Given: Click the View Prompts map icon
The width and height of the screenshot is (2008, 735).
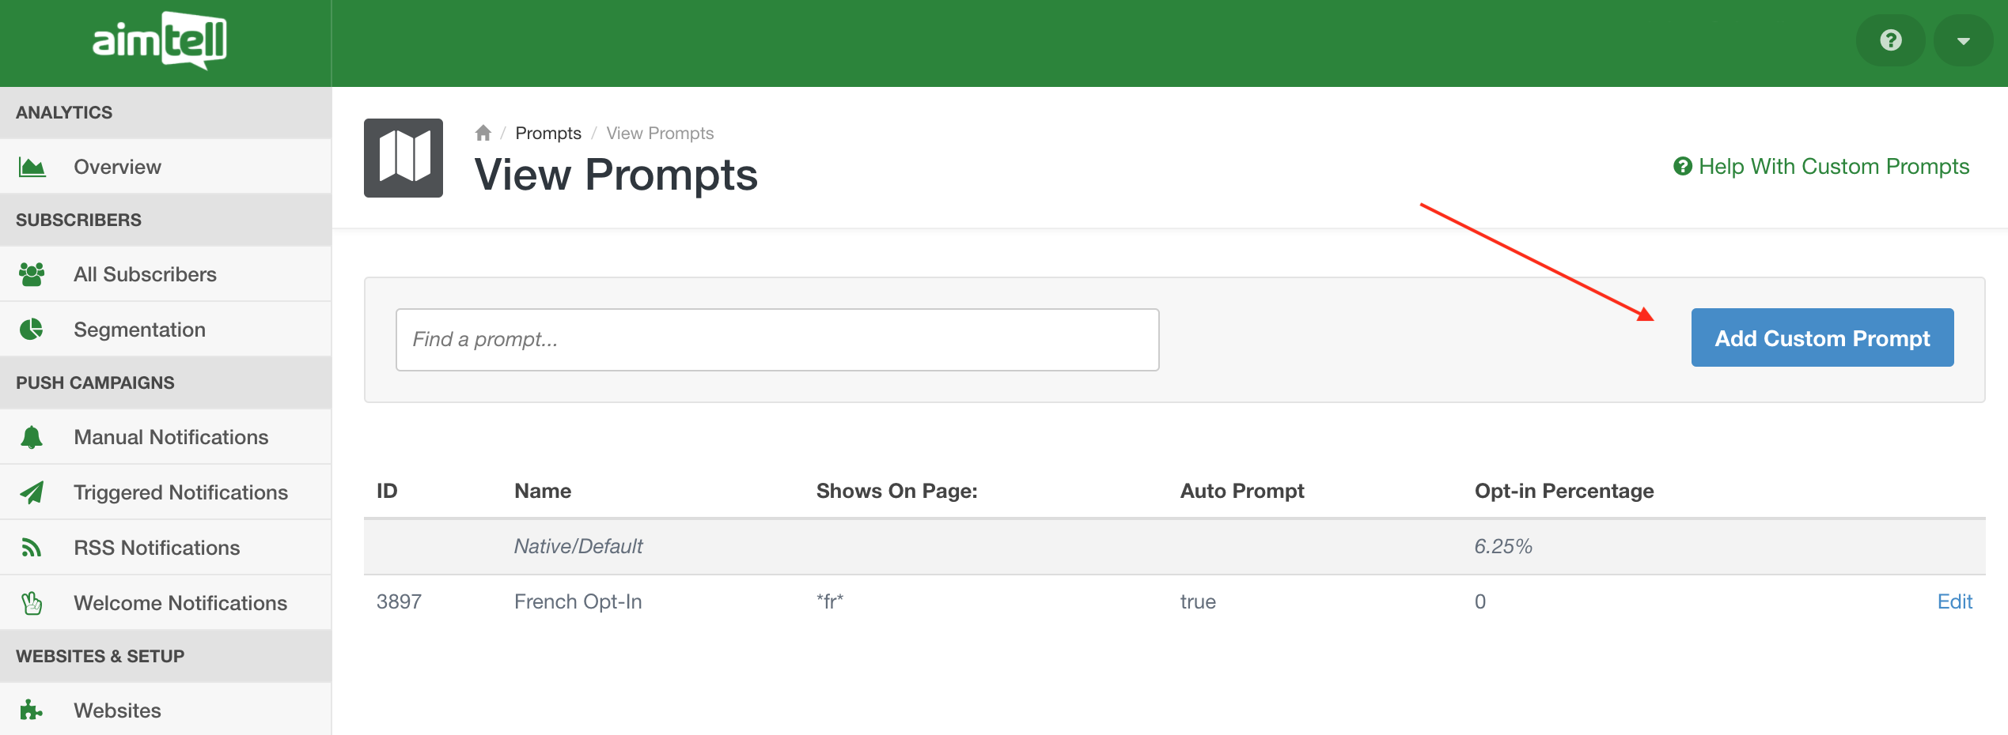Looking at the screenshot, I should [x=403, y=157].
